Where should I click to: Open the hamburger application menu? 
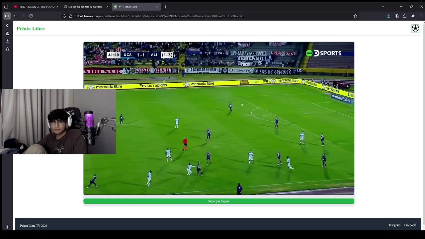coord(421,16)
